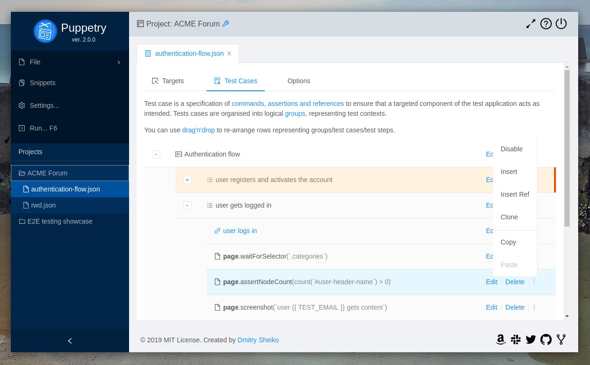This screenshot has height=365, width=590.
Task: Choose Insert Ref from the context menu
Action: pos(515,194)
